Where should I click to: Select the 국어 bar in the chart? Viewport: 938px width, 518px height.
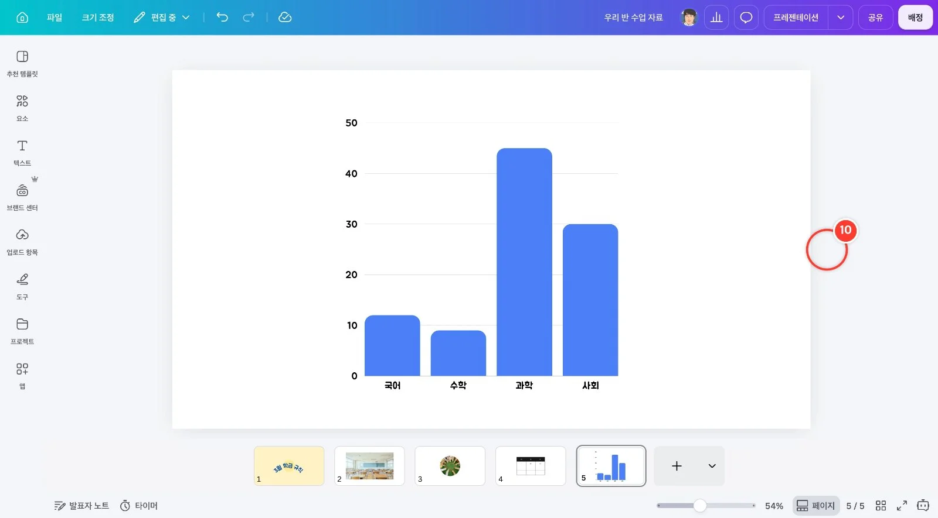(392, 345)
